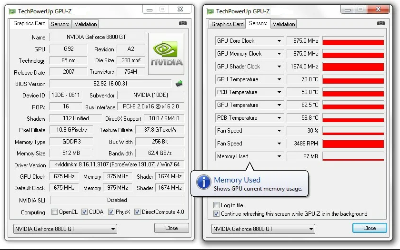
Task: Uncheck Continue refreshing in background option
Action: coord(216,213)
